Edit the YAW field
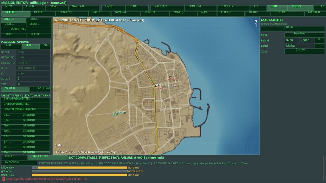This screenshot has width=326, height=183. pyautogui.click(x=33, y=84)
